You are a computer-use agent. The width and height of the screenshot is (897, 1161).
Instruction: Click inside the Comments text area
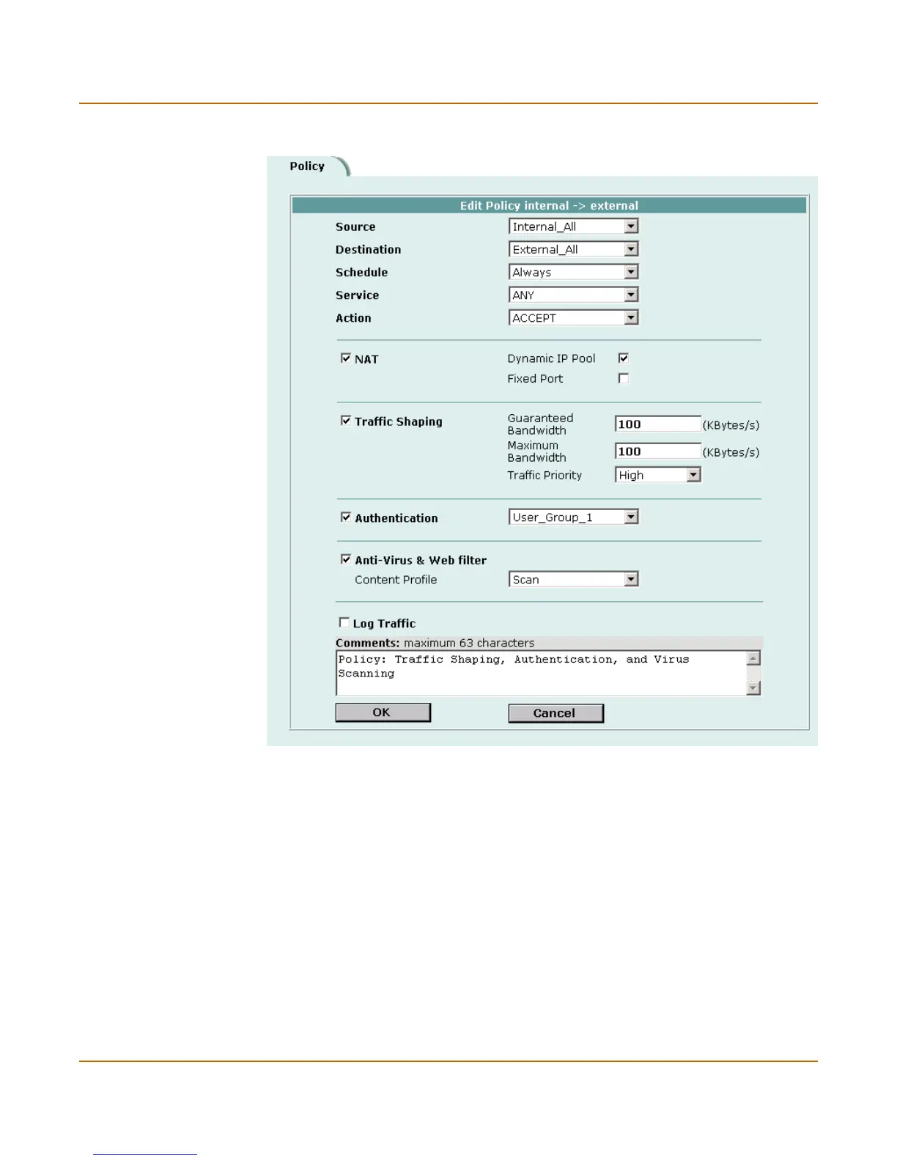(x=541, y=673)
